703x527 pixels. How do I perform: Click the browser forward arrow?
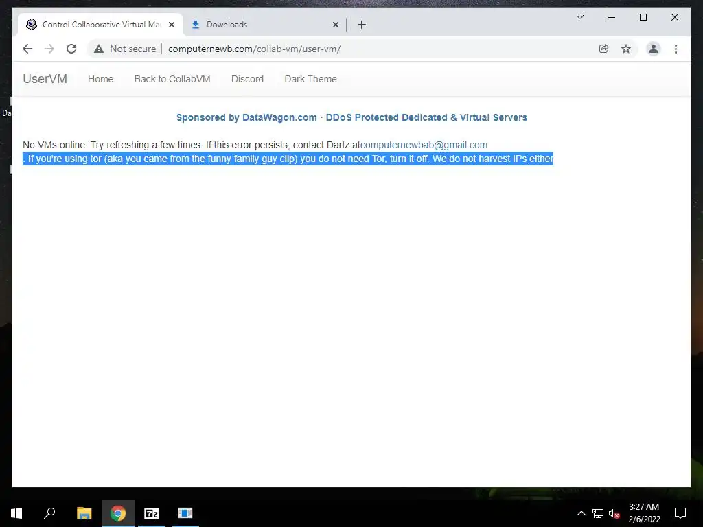[49, 49]
